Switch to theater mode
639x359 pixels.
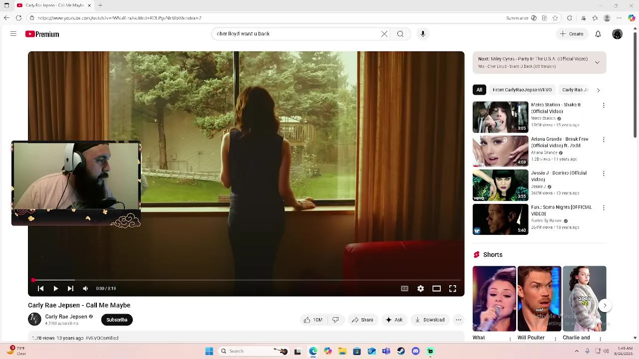coord(437,288)
